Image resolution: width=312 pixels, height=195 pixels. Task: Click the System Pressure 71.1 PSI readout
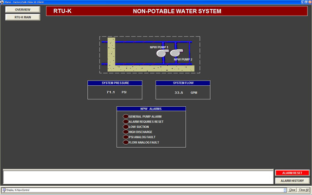click(115, 92)
